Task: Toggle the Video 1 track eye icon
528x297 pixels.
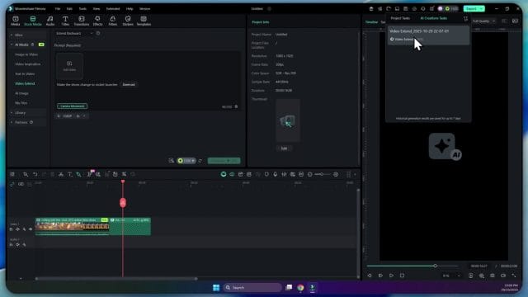Action: click(x=31, y=229)
